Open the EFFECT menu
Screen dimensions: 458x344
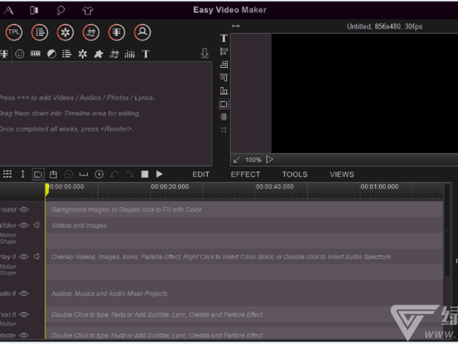[x=246, y=175]
